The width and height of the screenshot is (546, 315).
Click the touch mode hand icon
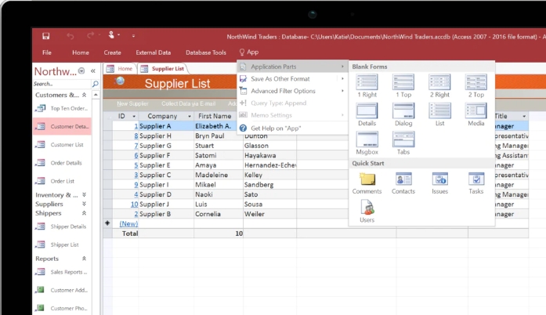[x=111, y=34]
